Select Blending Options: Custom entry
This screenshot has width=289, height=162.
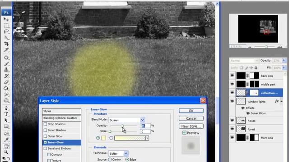pyautogui.click(x=61, y=118)
